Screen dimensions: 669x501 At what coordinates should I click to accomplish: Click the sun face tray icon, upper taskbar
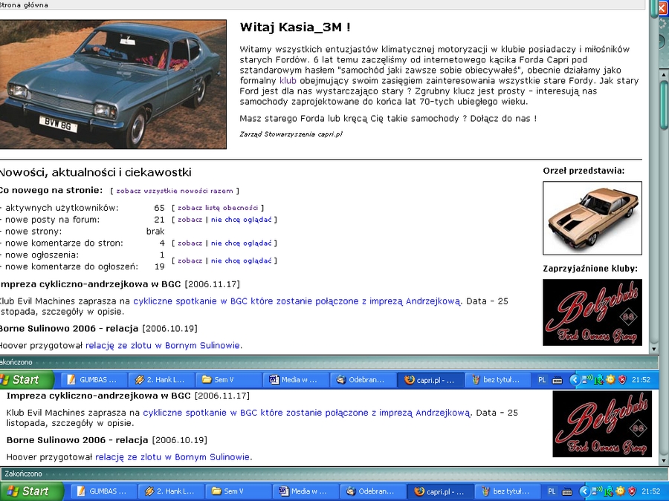tap(610, 379)
